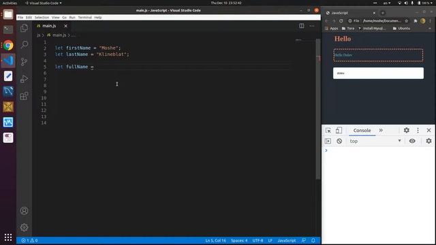The height and width of the screenshot is (245, 436).
Task: Split the editor to the right
Action: click(x=301, y=26)
